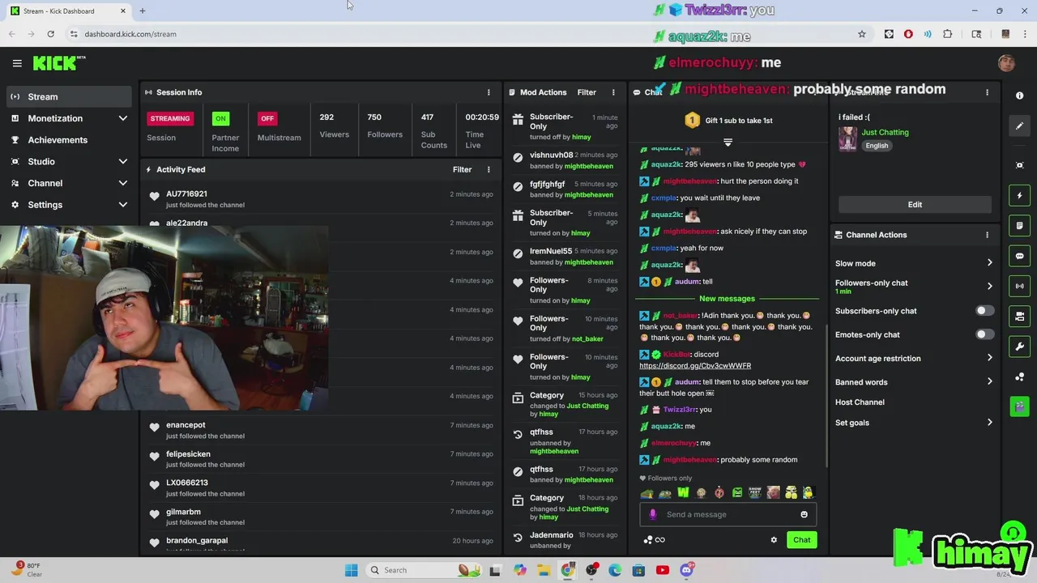Screen dimensions: 1037x583
Task: Open Discord from taskbar
Action: (x=686, y=570)
